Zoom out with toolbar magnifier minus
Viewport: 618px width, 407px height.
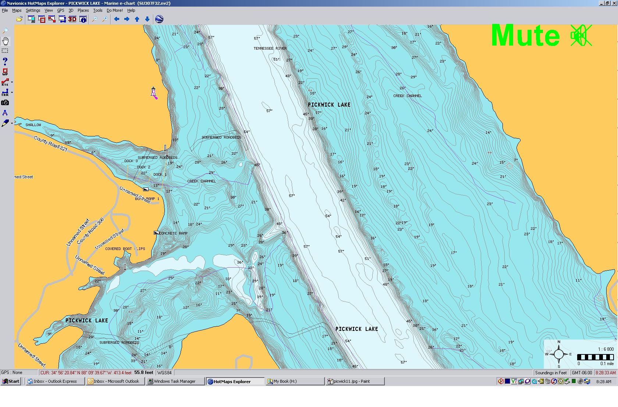(95, 19)
